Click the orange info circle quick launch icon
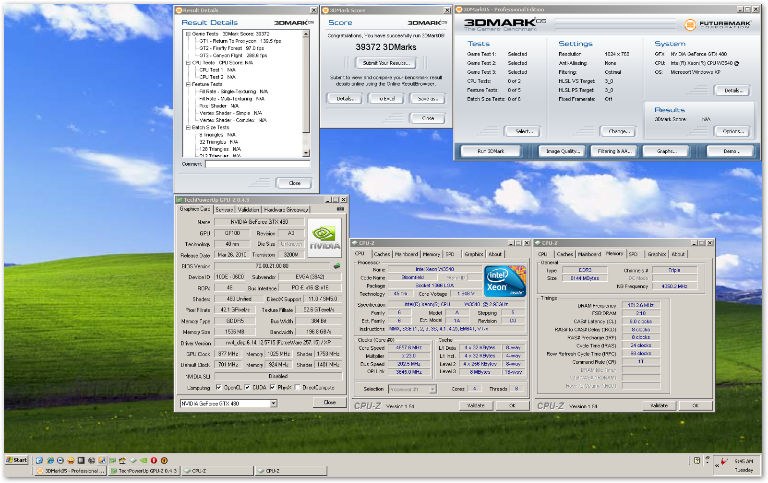768x483 pixels. [x=164, y=460]
